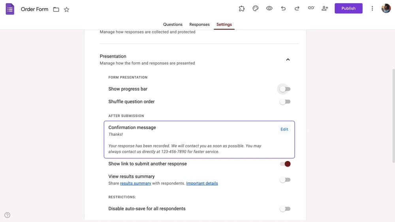Screen dimensions: 395x222
Task: Switch to the Questions tab
Action: pos(173,24)
